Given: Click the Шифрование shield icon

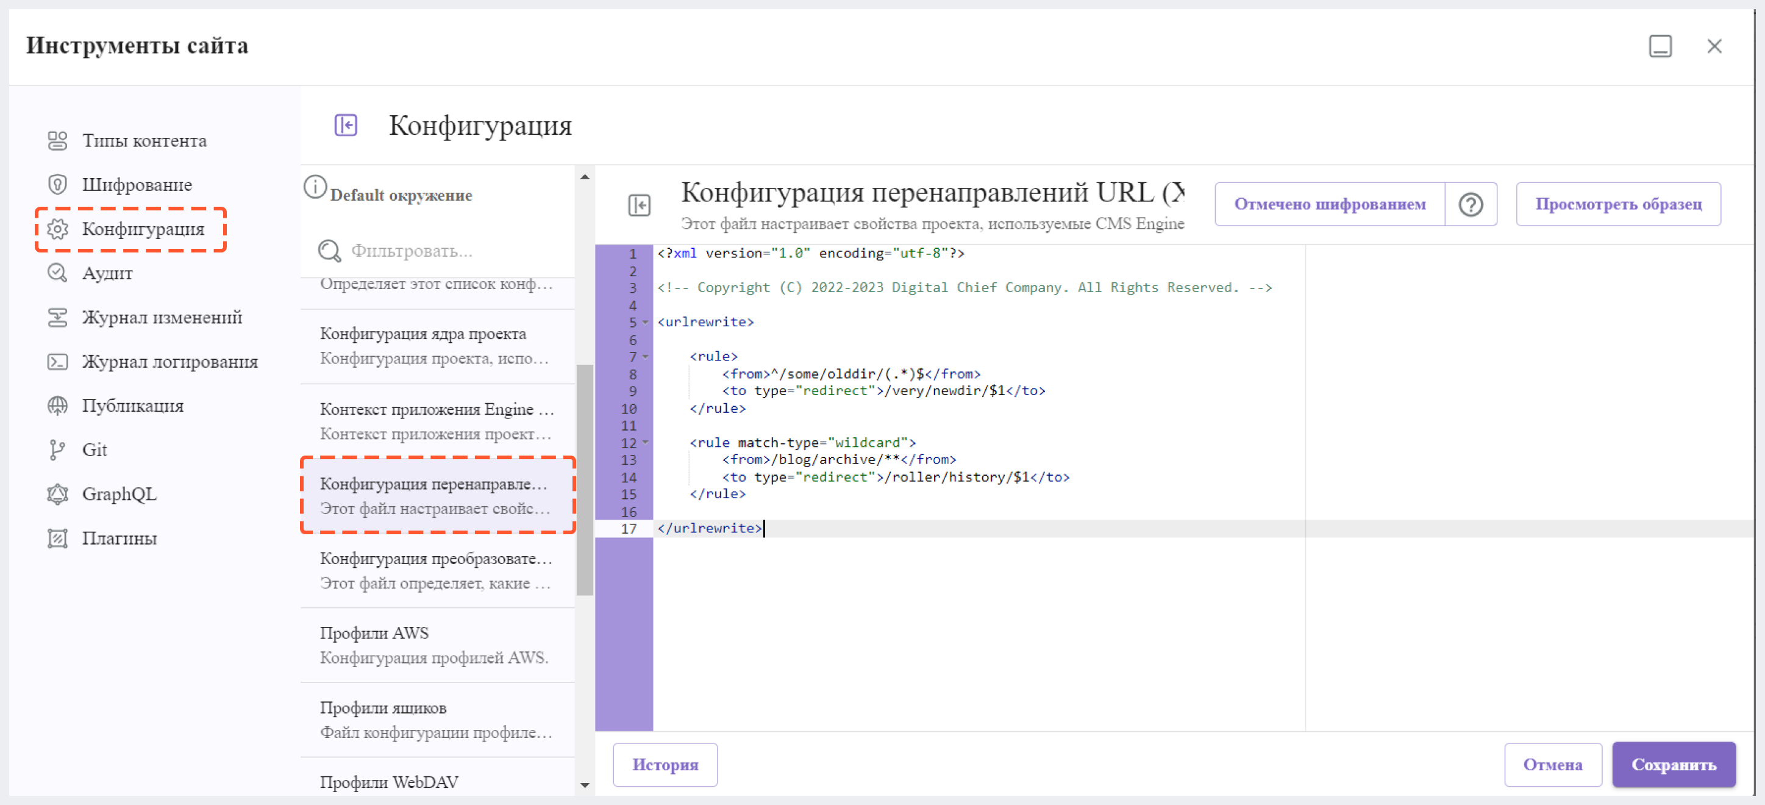Looking at the screenshot, I should pos(57,184).
